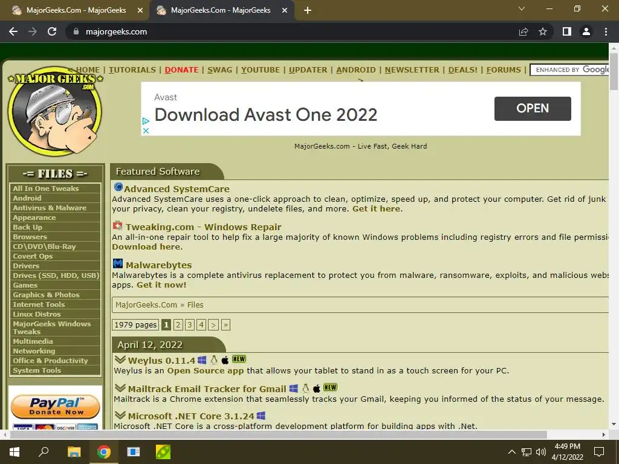Click Chrome icon in the taskbar
The width and height of the screenshot is (619, 464).
pyautogui.click(x=104, y=452)
